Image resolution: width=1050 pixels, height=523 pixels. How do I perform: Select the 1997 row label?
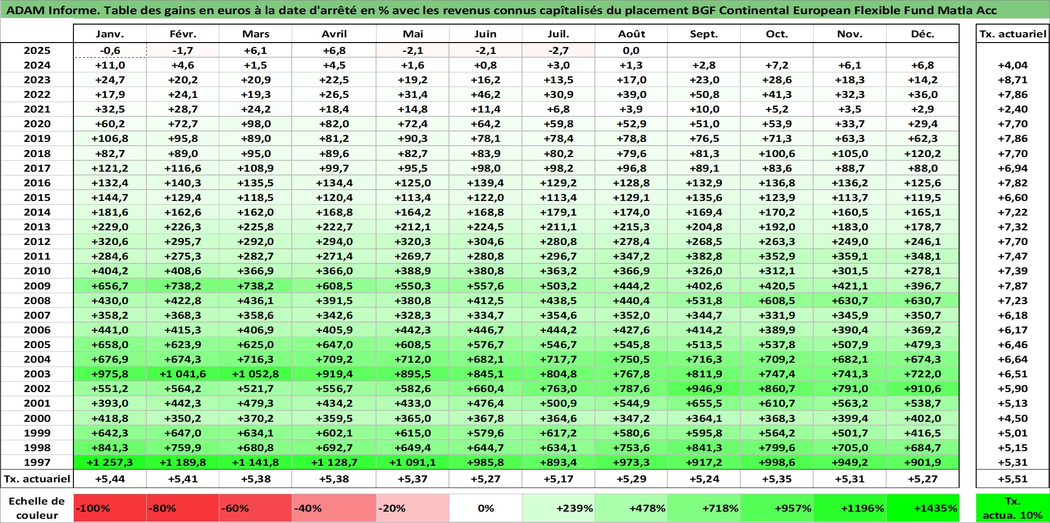pyautogui.click(x=37, y=462)
